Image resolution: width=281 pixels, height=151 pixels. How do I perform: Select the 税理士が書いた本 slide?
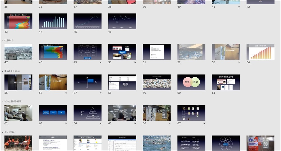click(87, 143)
